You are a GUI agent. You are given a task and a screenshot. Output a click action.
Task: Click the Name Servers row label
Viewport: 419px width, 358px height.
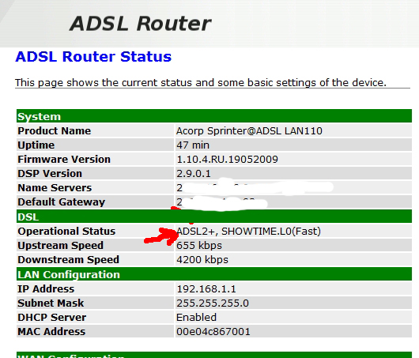55,188
